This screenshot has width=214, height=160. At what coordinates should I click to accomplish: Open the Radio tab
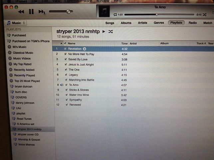point(192,23)
